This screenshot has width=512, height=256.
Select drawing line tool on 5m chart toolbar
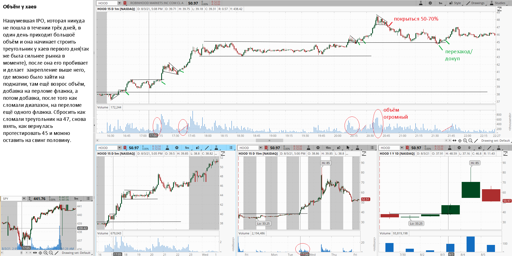pyautogui.click(x=207, y=148)
